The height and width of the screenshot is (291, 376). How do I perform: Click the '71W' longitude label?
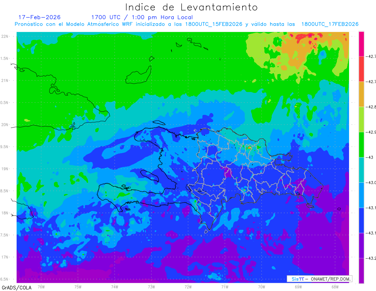225,287
